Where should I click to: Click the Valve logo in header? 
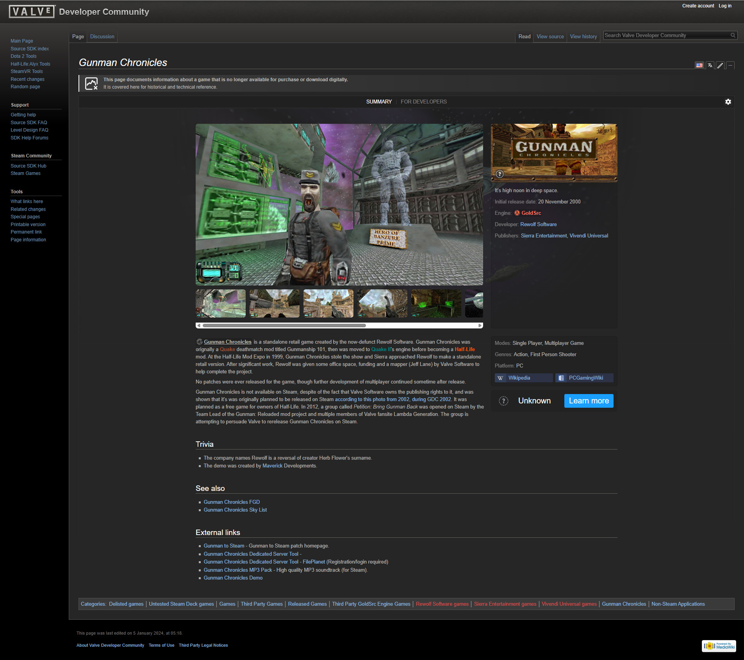point(32,12)
